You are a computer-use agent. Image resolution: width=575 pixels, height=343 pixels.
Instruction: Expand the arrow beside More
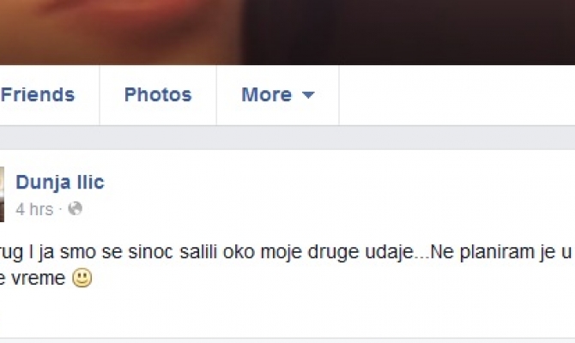pyautogui.click(x=308, y=95)
